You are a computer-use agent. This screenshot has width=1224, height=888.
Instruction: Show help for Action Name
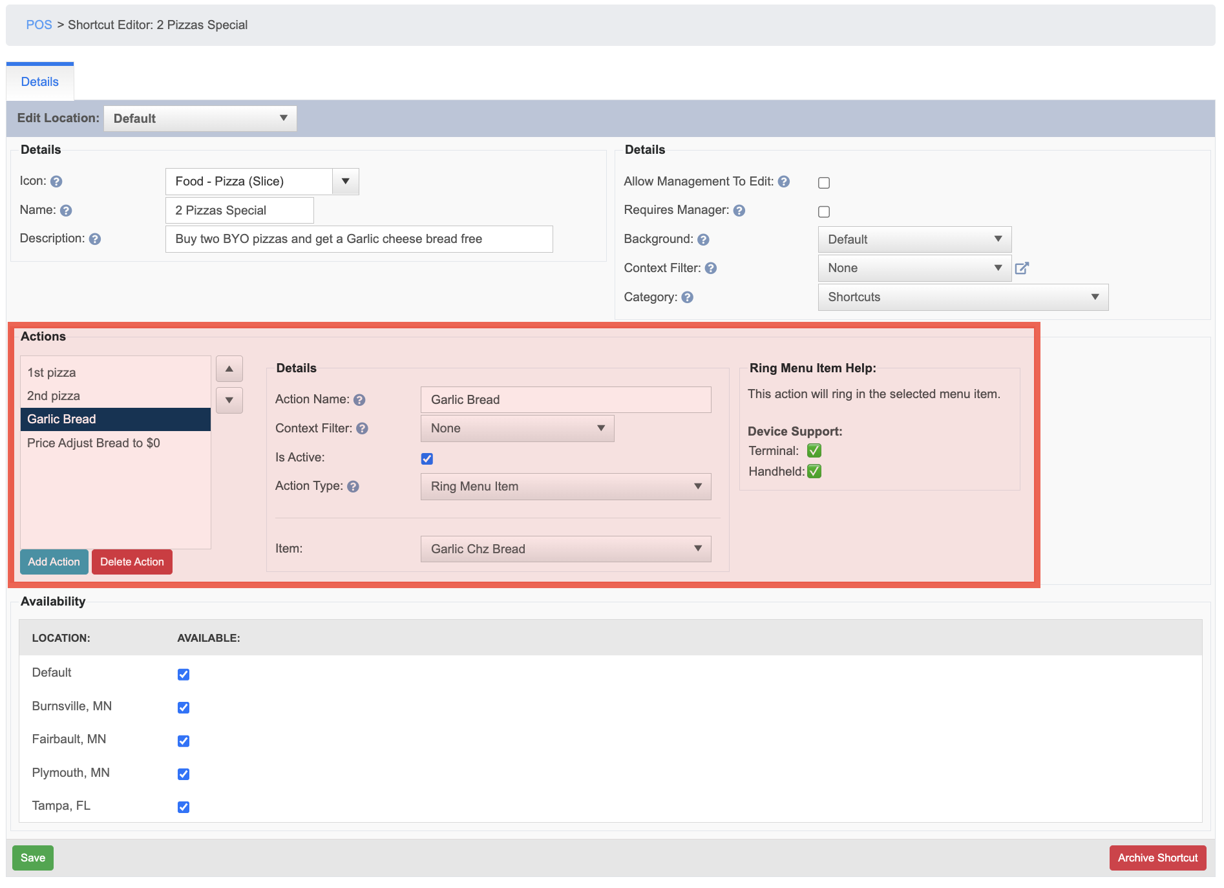[360, 400]
